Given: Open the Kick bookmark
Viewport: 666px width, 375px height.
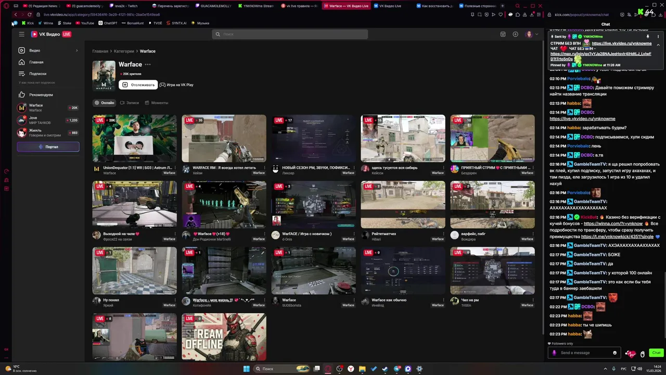Looking at the screenshot, I should pos(28,23).
